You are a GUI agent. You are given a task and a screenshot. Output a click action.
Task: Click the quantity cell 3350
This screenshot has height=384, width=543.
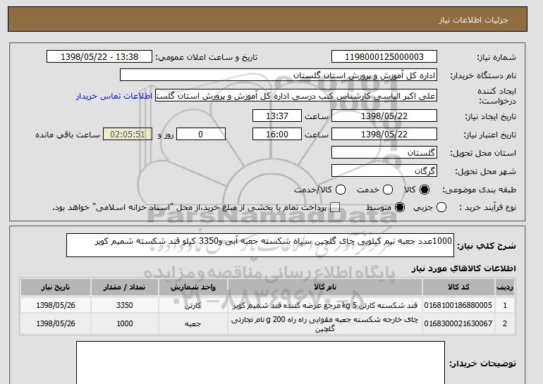125,305
